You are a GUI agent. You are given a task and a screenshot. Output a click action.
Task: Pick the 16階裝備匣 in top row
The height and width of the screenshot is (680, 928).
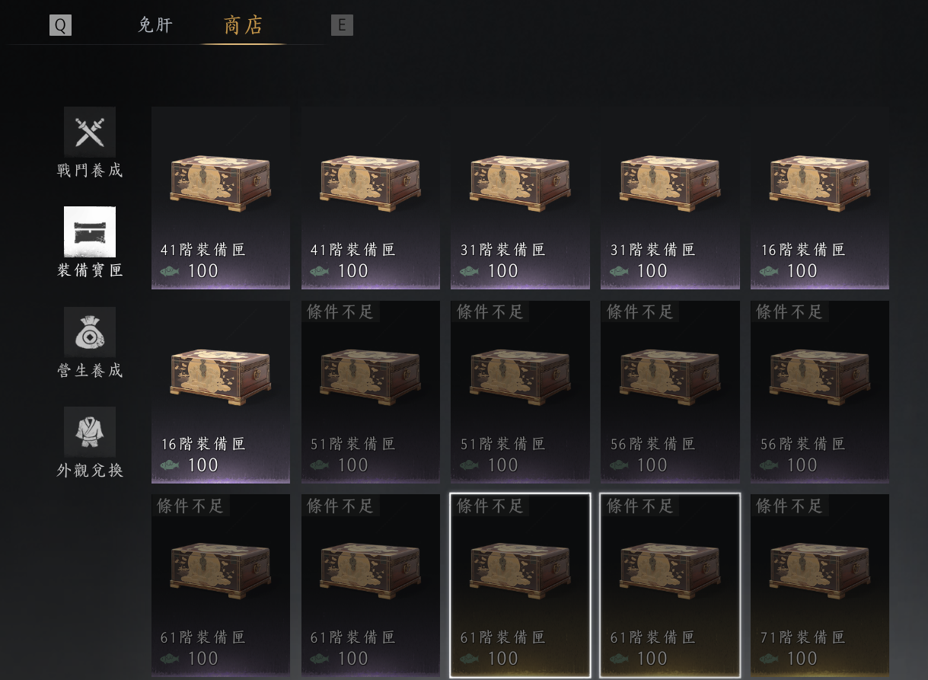tap(820, 198)
